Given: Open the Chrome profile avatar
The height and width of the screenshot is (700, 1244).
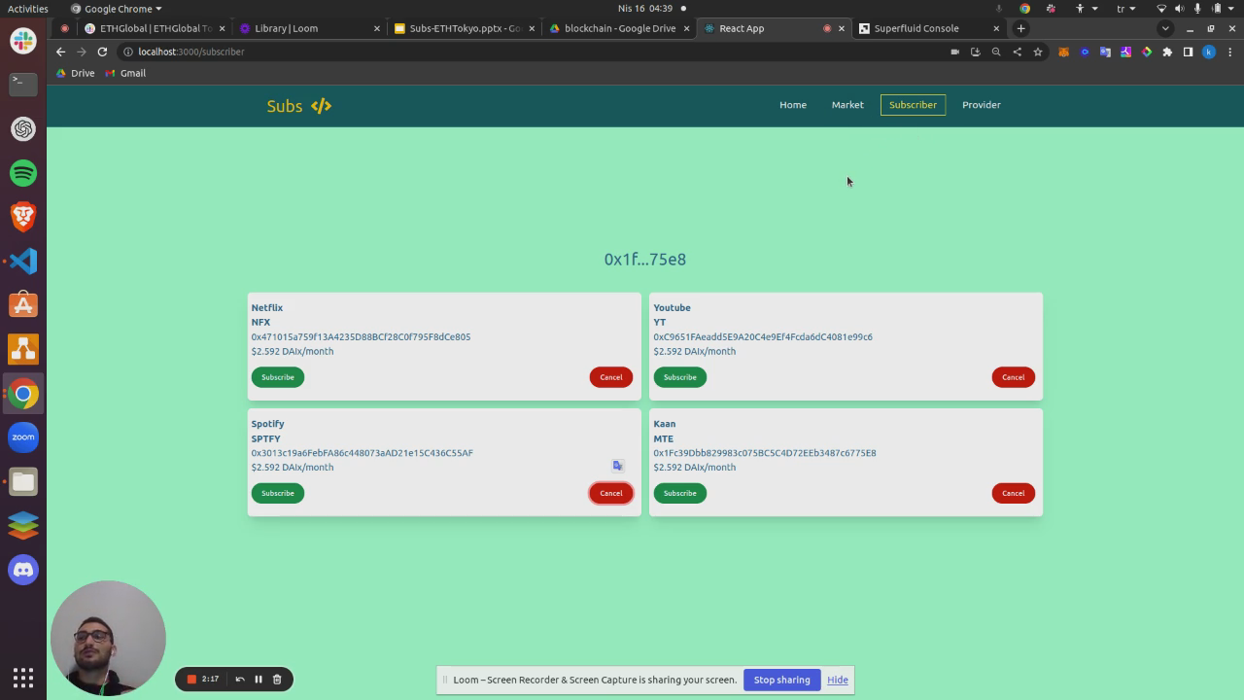Looking at the screenshot, I should [1209, 52].
